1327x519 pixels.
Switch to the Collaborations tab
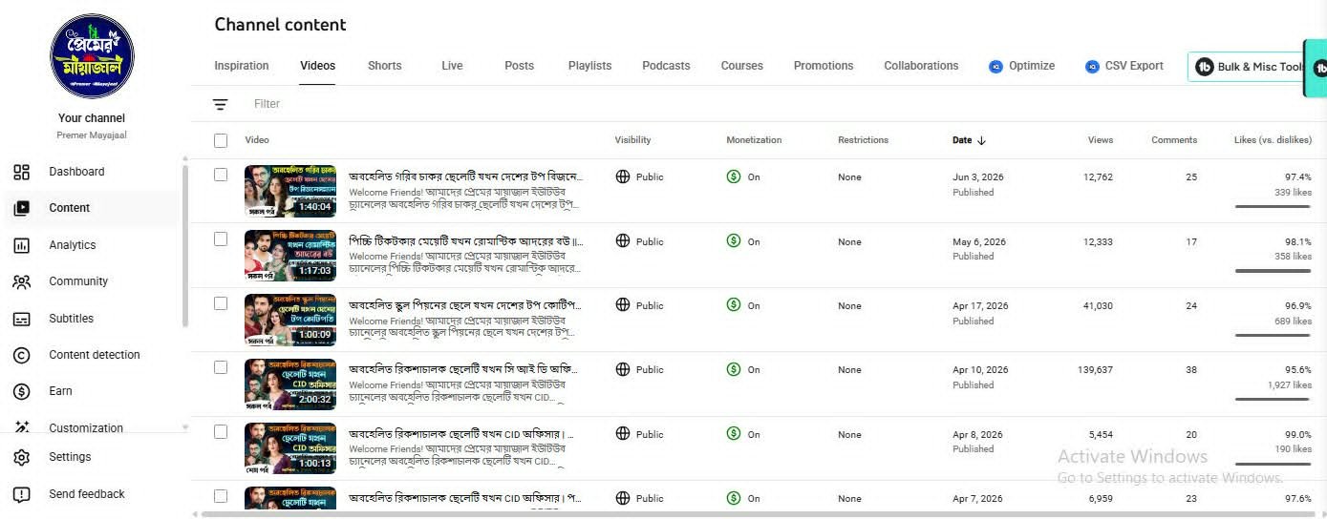coord(921,66)
